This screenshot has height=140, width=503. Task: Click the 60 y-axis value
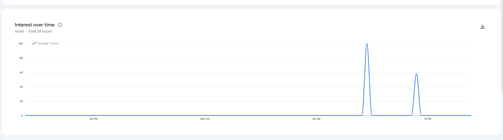click(21, 73)
